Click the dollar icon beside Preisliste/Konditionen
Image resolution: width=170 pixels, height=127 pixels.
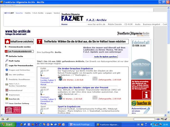pos(7,79)
